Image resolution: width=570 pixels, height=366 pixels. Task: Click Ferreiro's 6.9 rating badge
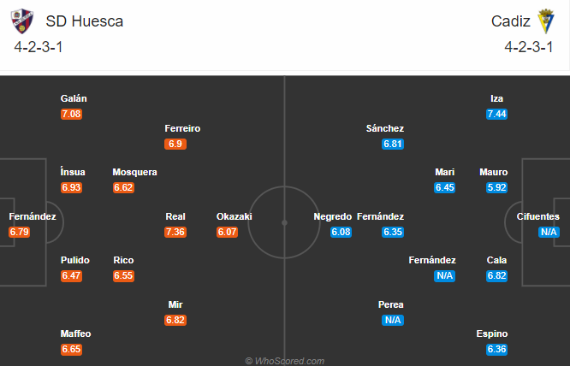[x=175, y=144]
